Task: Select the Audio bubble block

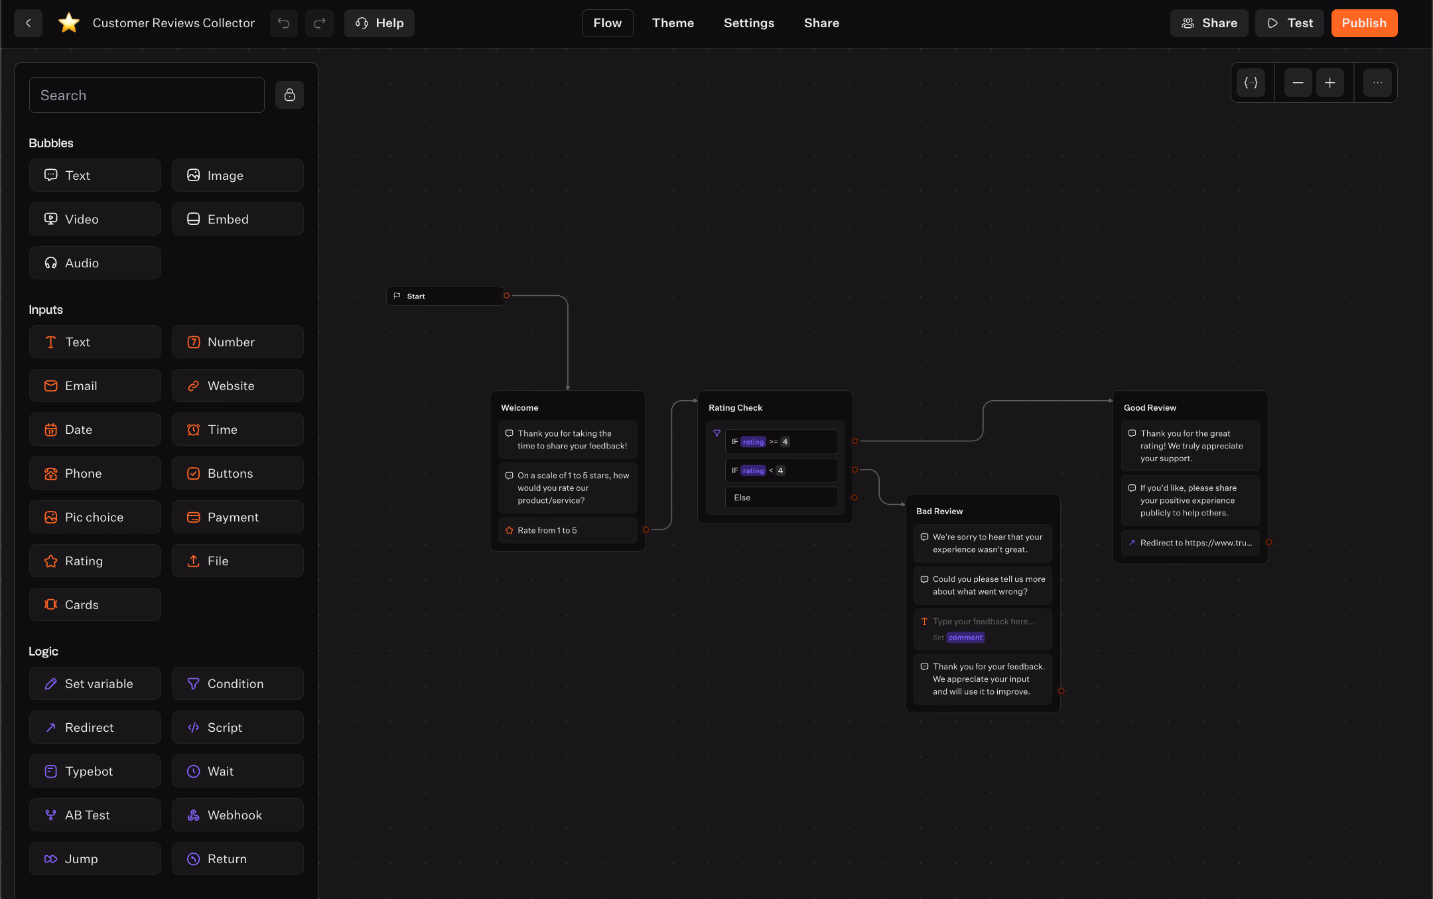Action: [x=95, y=263]
